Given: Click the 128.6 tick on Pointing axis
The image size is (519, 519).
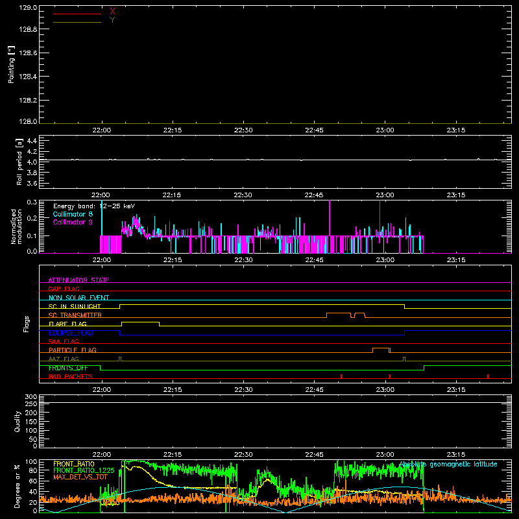Looking at the screenshot, I should [x=28, y=53].
